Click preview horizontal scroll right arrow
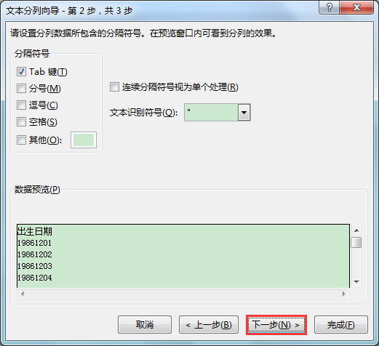The height and width of the screenshot is (346, 379). tap(343, 294)
